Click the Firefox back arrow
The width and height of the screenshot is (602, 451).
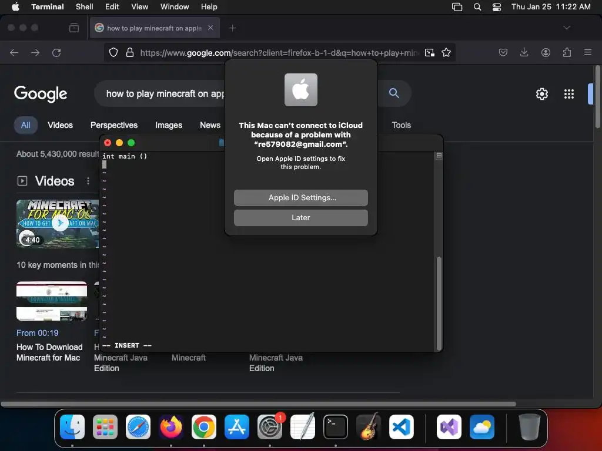tap(14, 52)
